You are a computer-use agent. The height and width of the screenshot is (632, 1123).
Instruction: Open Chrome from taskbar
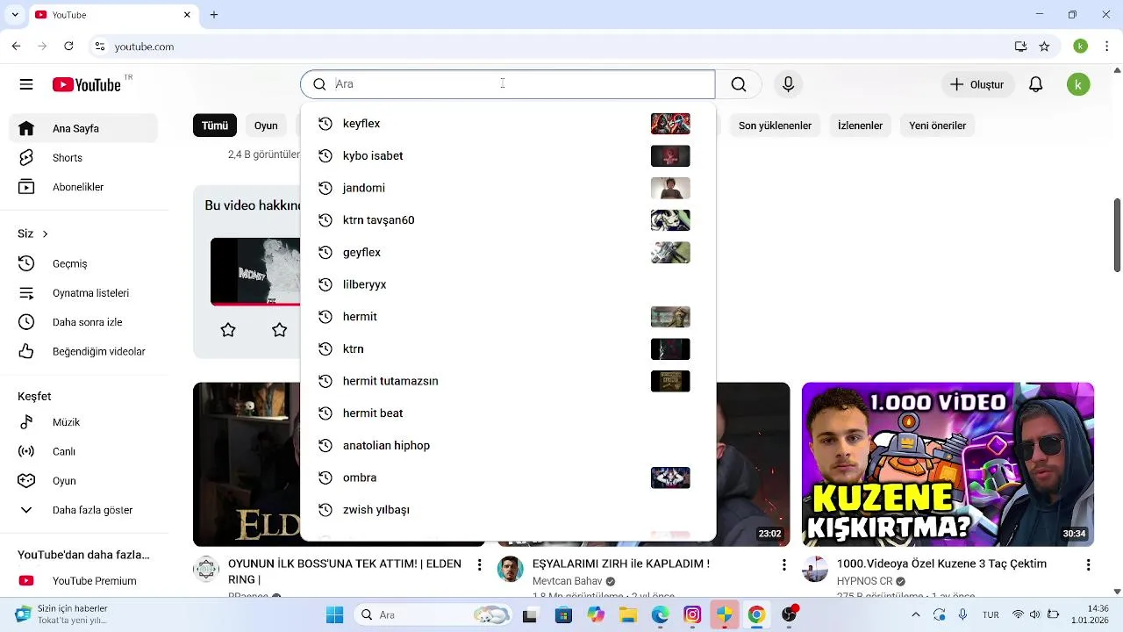tap(756, 615)
